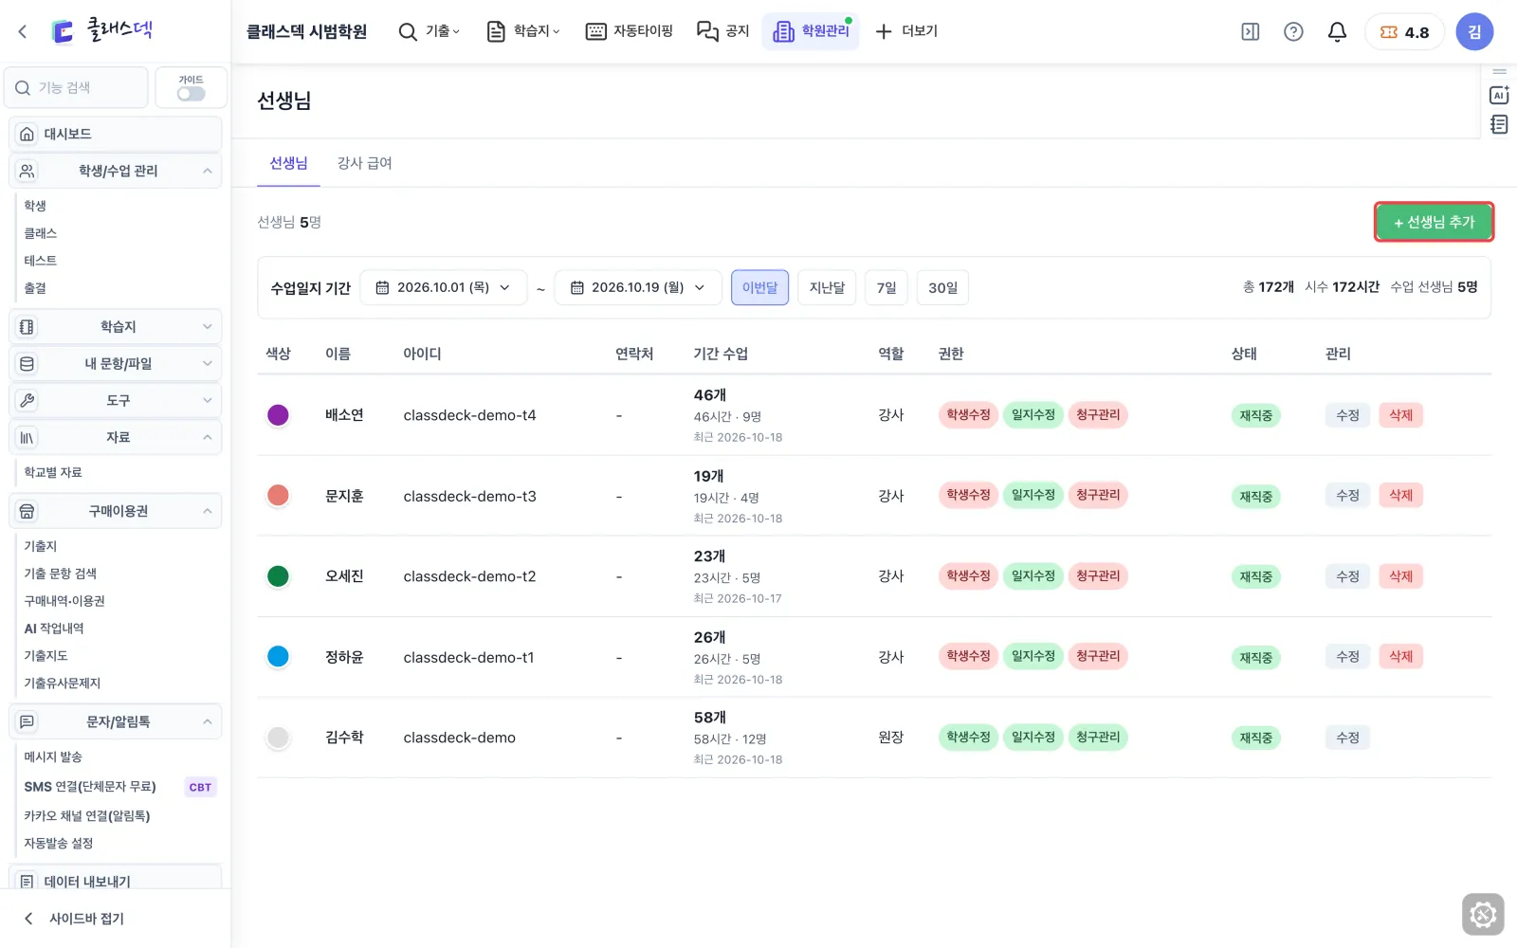The height and width of the screenshot is (948, 1517).
Task: Open 공지 announcements icon in top nav
Action: (x=723, y=31)
